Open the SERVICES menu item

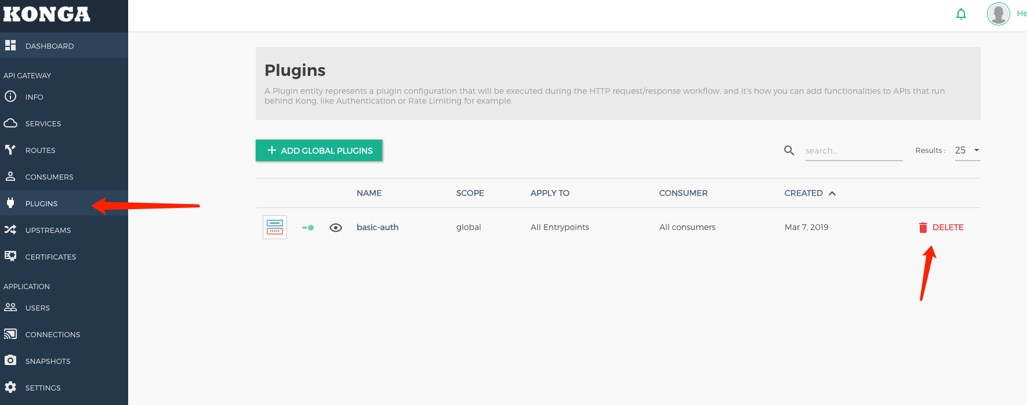click(x=64, y=123)
